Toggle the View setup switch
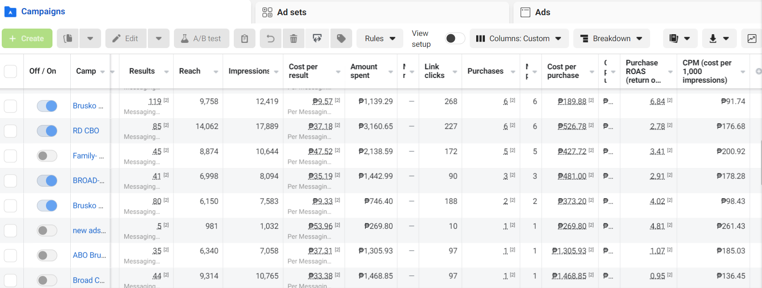The image size is (762, 288). 455,39
